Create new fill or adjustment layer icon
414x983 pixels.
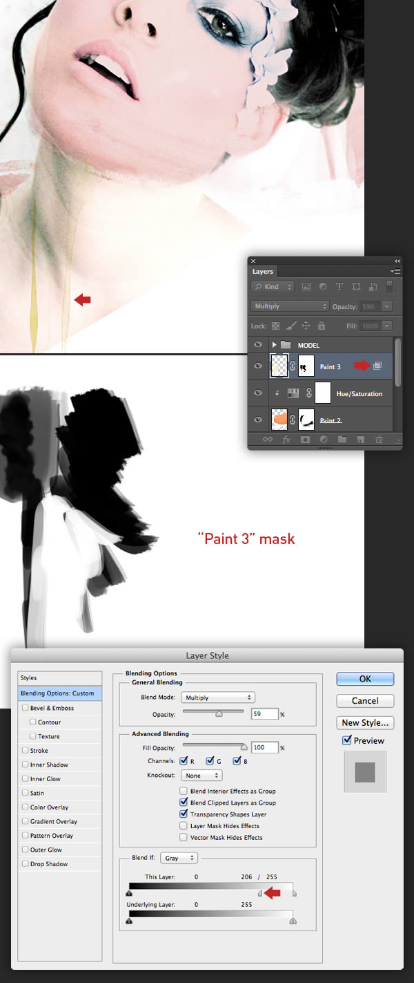(x=324, y=439)
